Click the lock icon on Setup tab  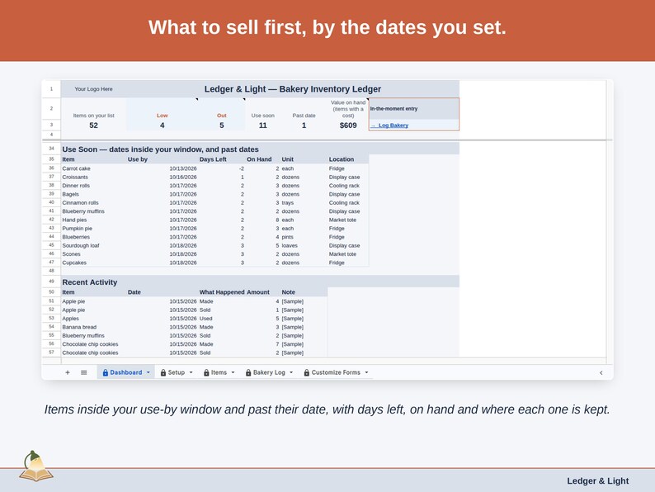click(163, 372)
